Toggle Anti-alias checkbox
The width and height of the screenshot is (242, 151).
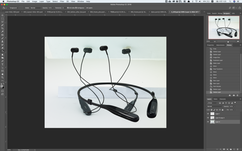68,8
